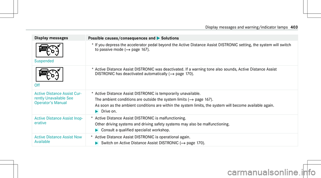This screenshot has width=321, height=178.
Task: Click page number 403 in header
Action: 294,27
